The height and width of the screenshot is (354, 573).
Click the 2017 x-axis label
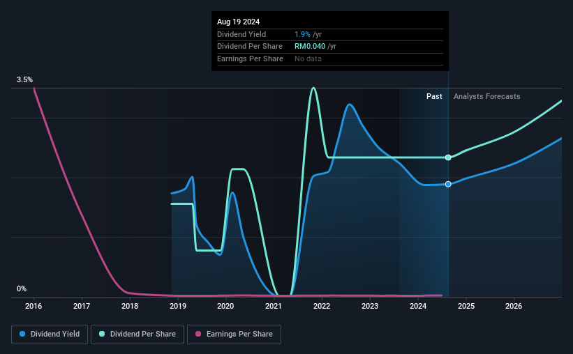pos(82,306)
